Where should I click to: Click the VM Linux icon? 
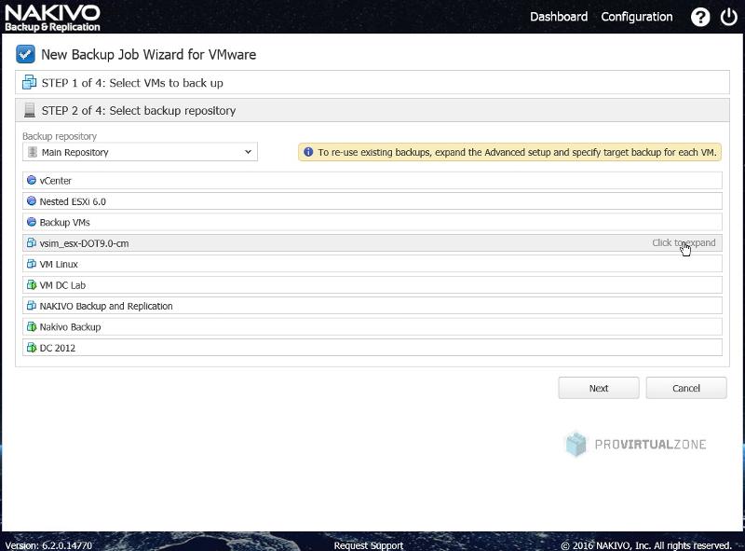pos(32,264)
